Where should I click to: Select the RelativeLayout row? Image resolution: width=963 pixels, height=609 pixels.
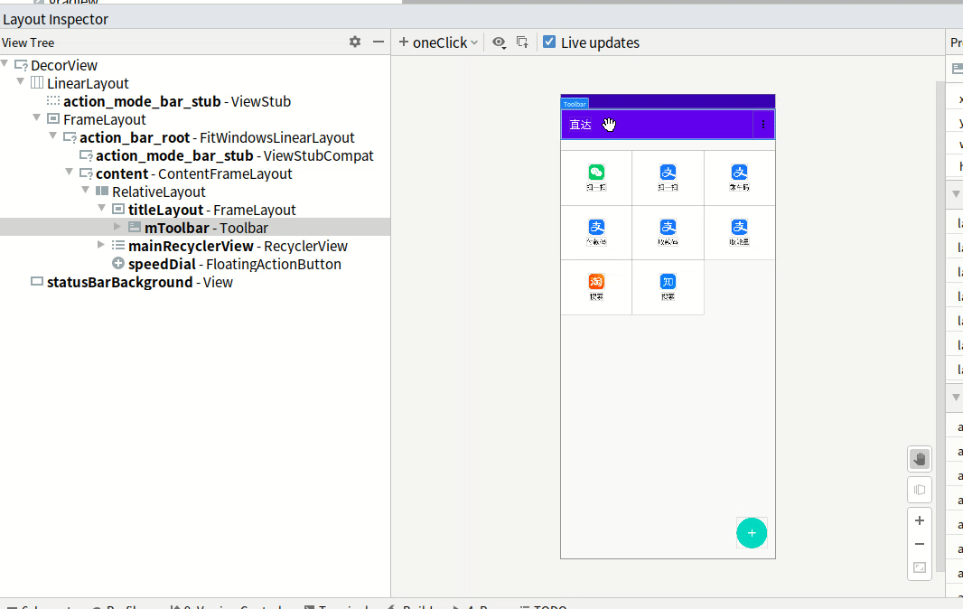click(x=195, y=192)
